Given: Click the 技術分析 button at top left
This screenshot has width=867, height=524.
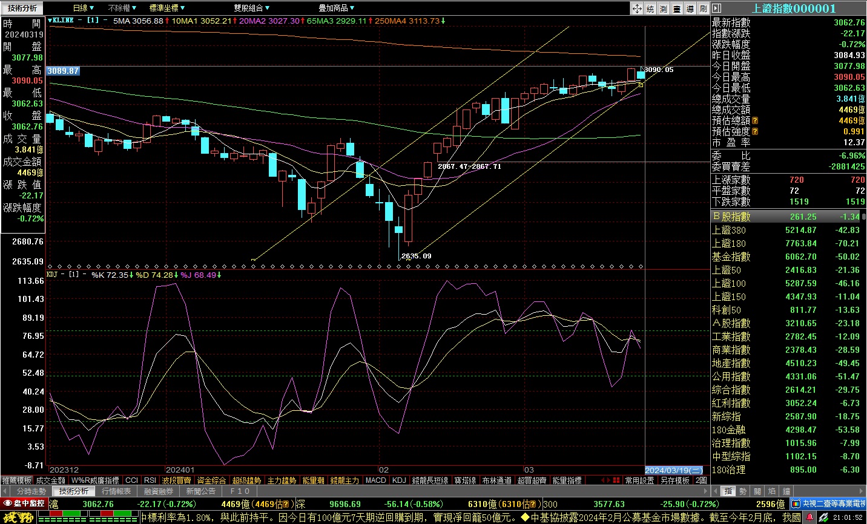Looking at the screenshot, I should (22, 8).
